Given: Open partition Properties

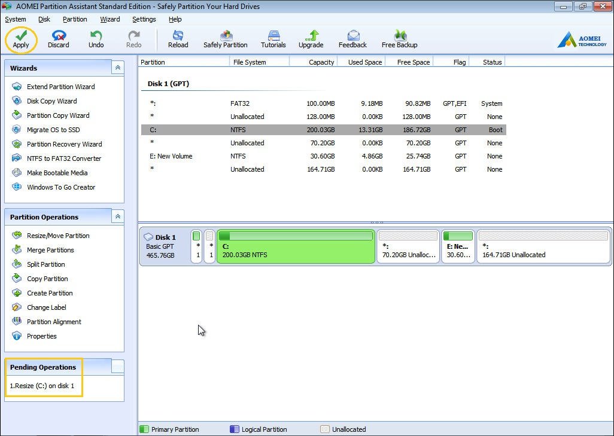Looking at the screenshot, I should click(34, 336).
